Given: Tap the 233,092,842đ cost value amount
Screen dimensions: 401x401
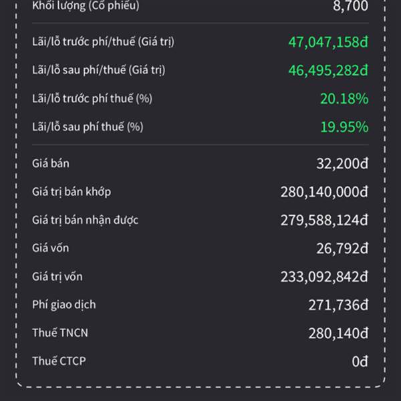Looking at the screenshot, I should pos(324,277).
